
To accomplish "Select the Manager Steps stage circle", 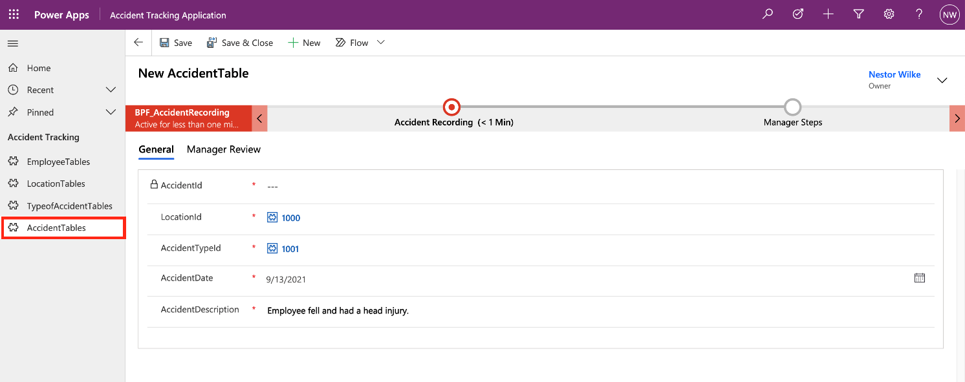I will [792, 107].
